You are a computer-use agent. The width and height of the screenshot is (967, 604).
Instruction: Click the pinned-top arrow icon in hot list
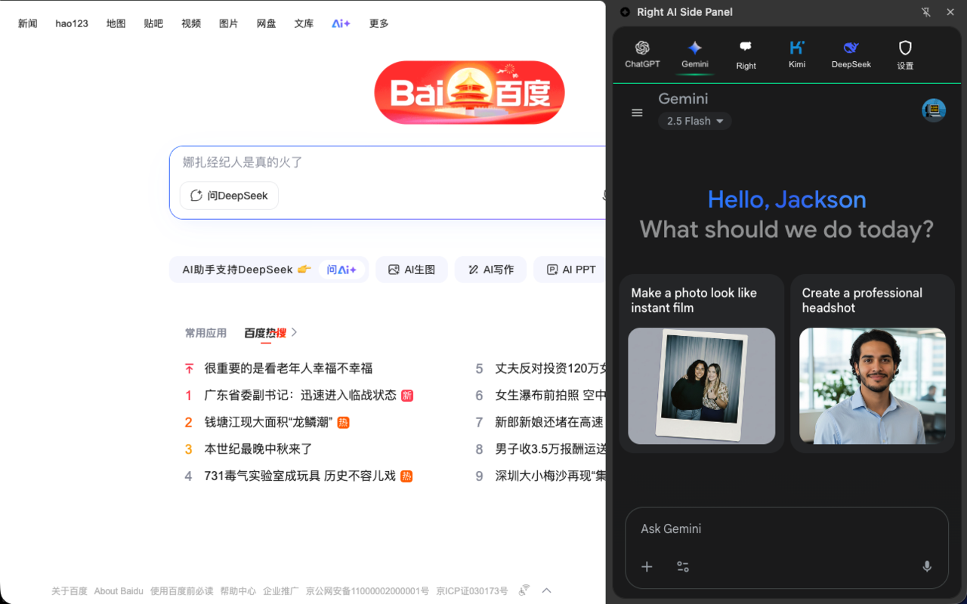(x=189, y=368)
